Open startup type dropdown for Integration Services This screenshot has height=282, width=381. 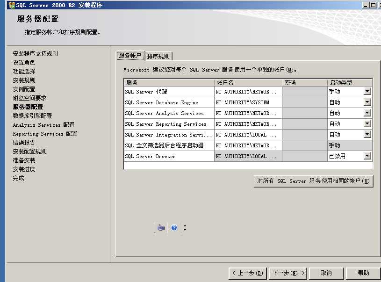[x=367, y=134]
